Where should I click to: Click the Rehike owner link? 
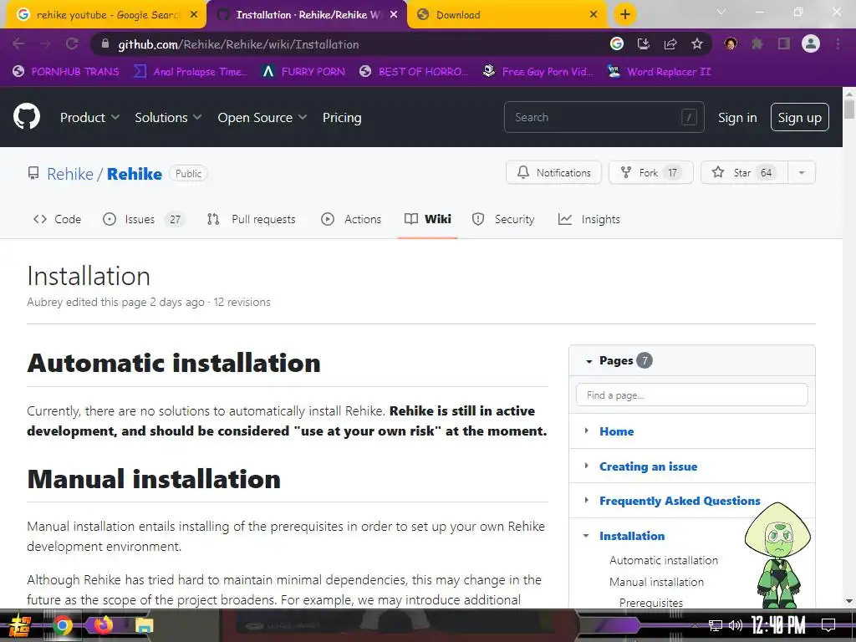(x=70, y=174)
